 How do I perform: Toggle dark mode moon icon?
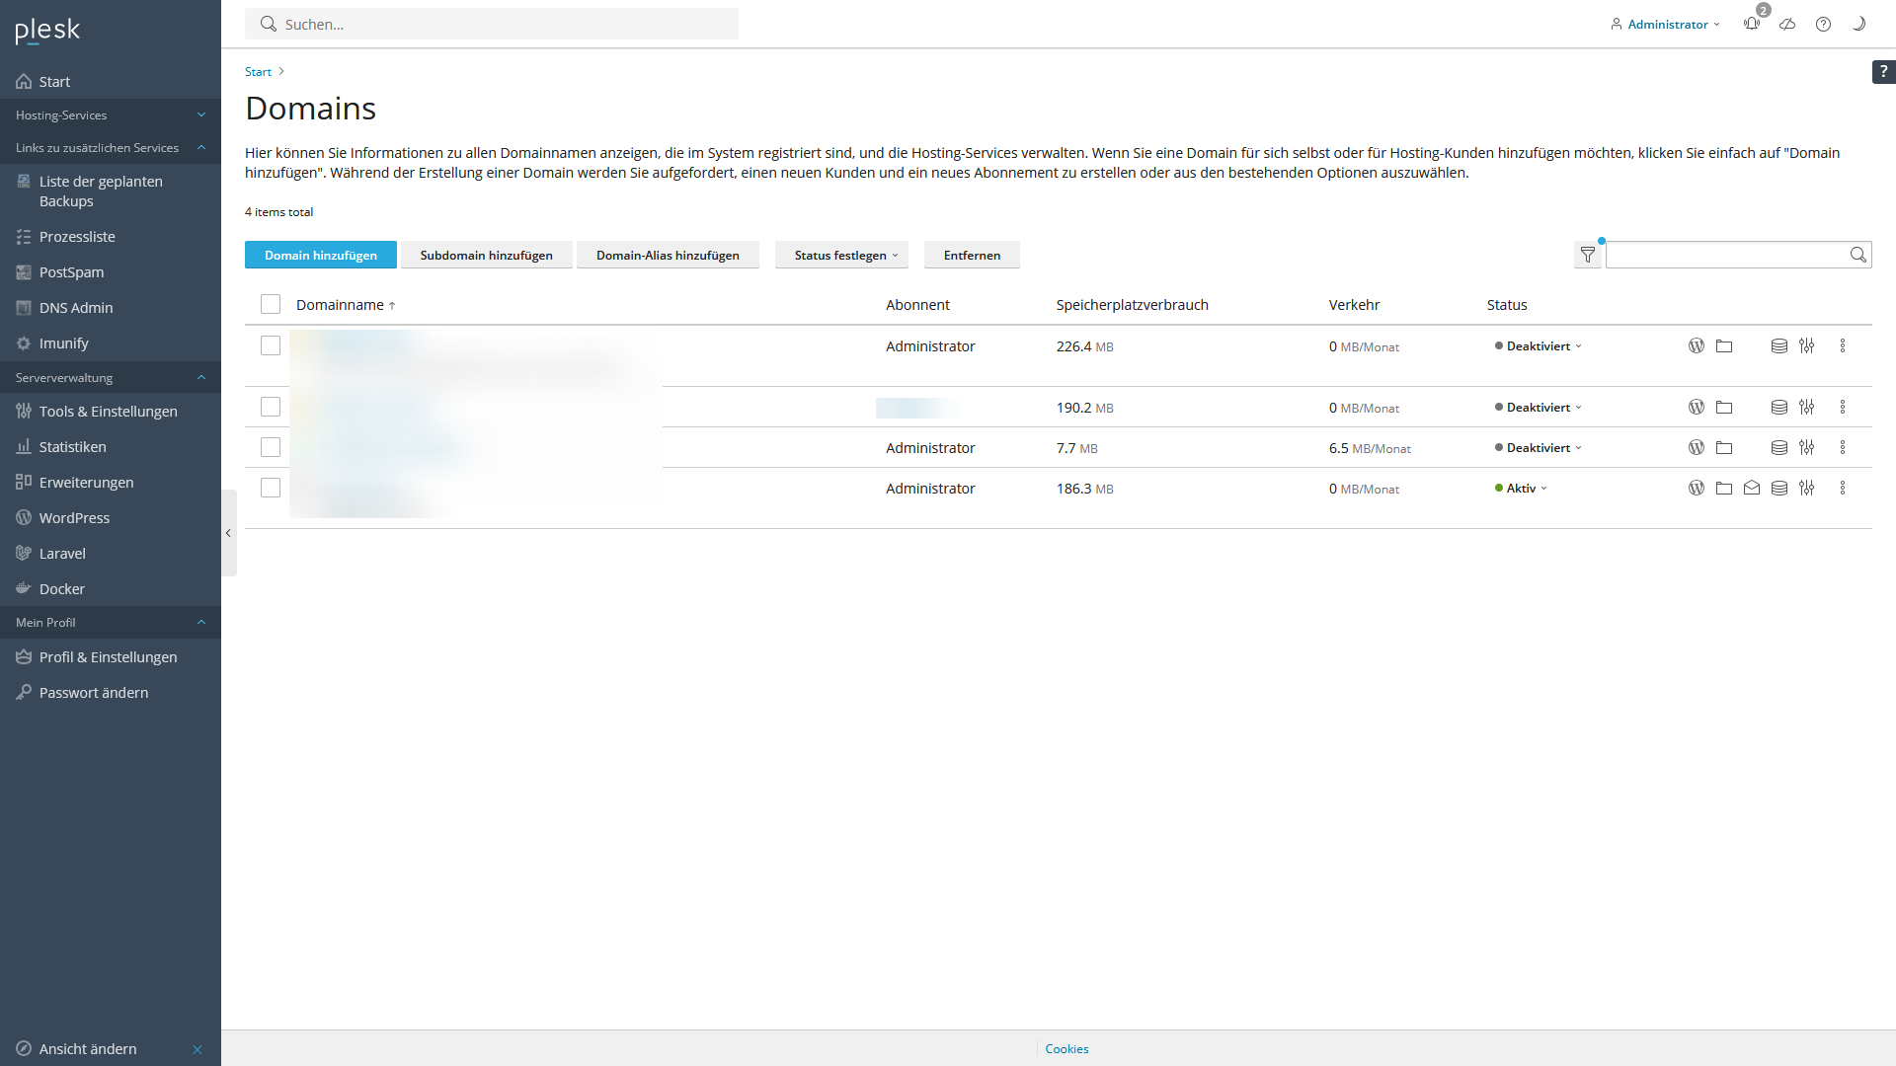pyautogui.click(x=1858, y=24)
